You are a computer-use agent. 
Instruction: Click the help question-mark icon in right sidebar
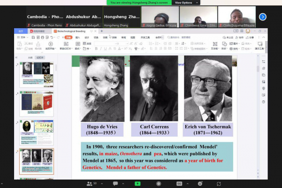(263, 102)
